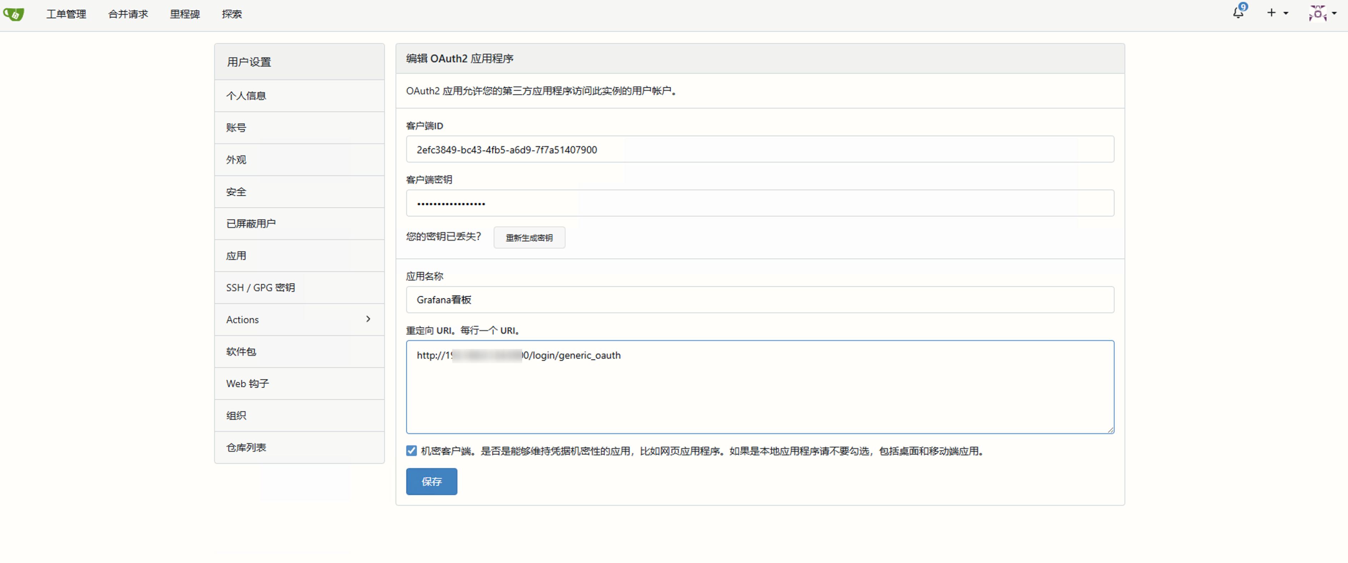Click the 用户设置 sidebar header
The image size is (1348, 563).
coord(299,62)
